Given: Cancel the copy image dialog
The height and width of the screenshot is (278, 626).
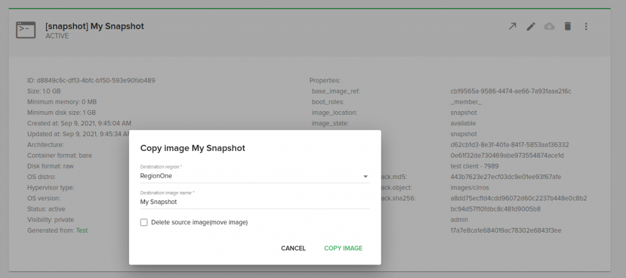Looking at the screenshot, I should [293, 248].
